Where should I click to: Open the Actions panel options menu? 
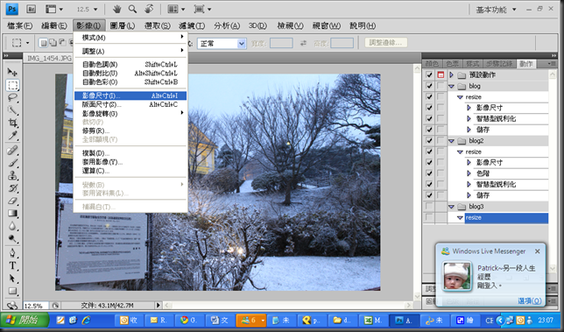(551, 64)
